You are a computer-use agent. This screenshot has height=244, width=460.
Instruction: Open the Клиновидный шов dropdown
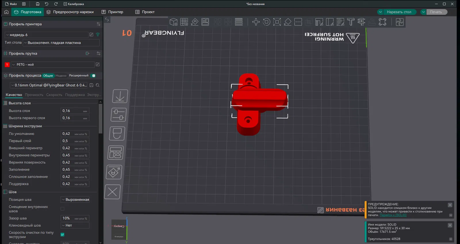[x=75, y=225]
